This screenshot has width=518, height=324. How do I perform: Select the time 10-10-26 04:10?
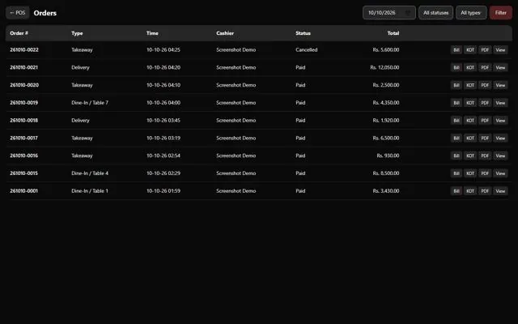click(163, 85)
